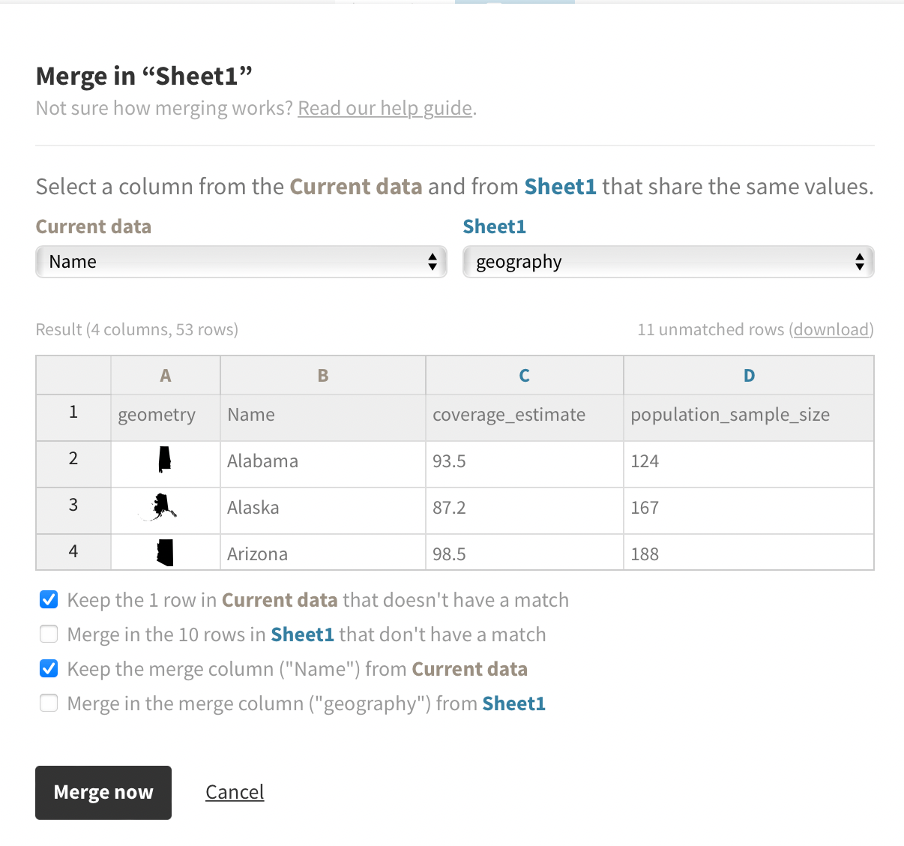Screen dimensions: 904x846
Task: Click the Merge now button
Action: (x=103, y=792)
